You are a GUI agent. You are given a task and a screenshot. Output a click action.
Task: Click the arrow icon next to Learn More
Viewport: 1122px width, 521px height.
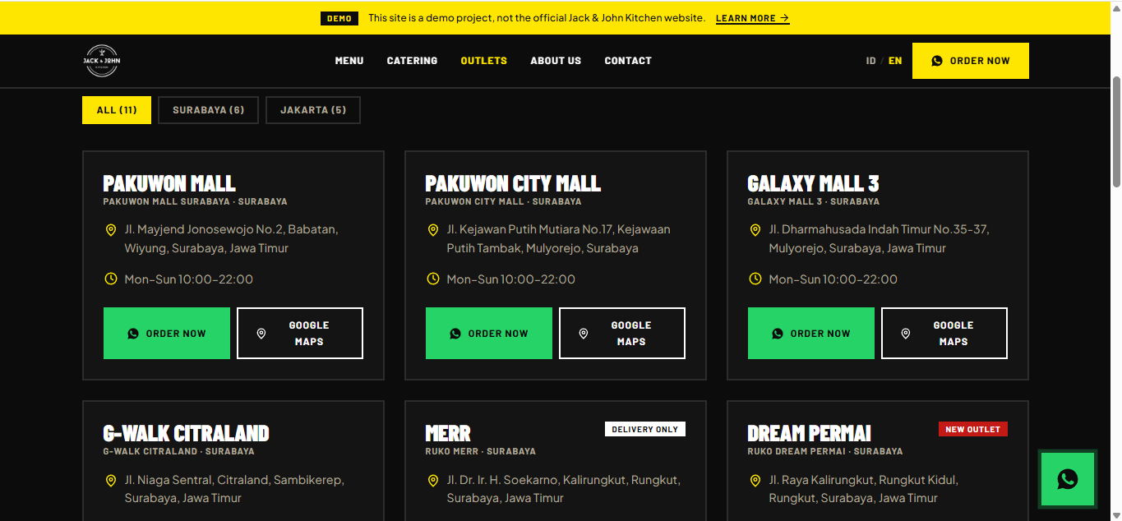785,18
